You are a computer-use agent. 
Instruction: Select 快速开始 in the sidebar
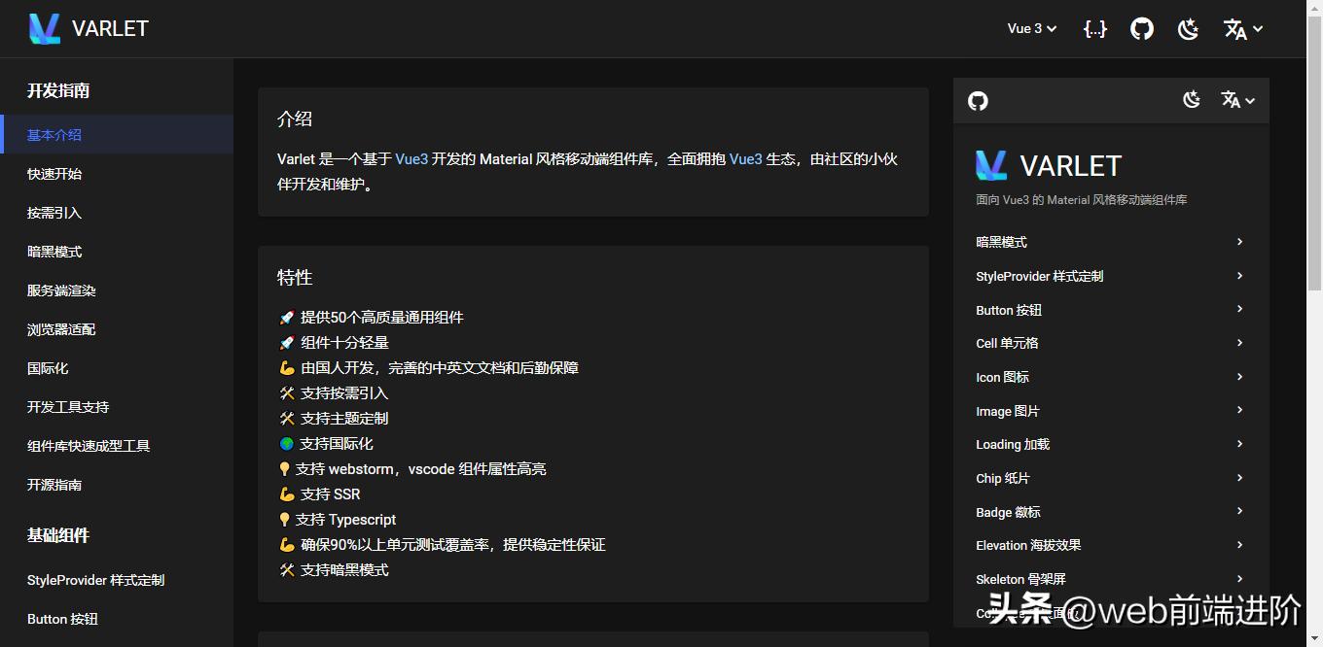pos(54,173)
